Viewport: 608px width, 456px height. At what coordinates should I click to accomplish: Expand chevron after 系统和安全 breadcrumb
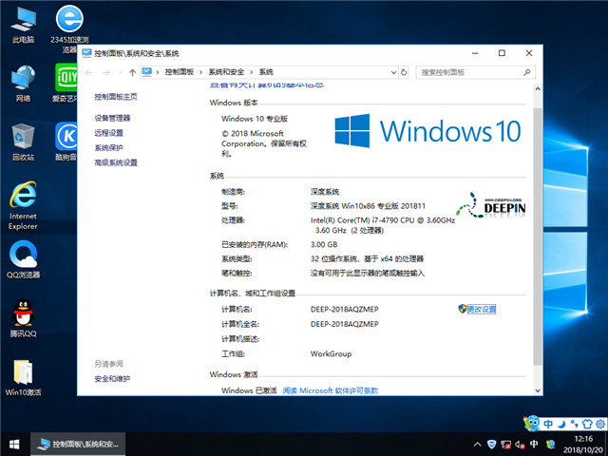[x=251, y=72]
